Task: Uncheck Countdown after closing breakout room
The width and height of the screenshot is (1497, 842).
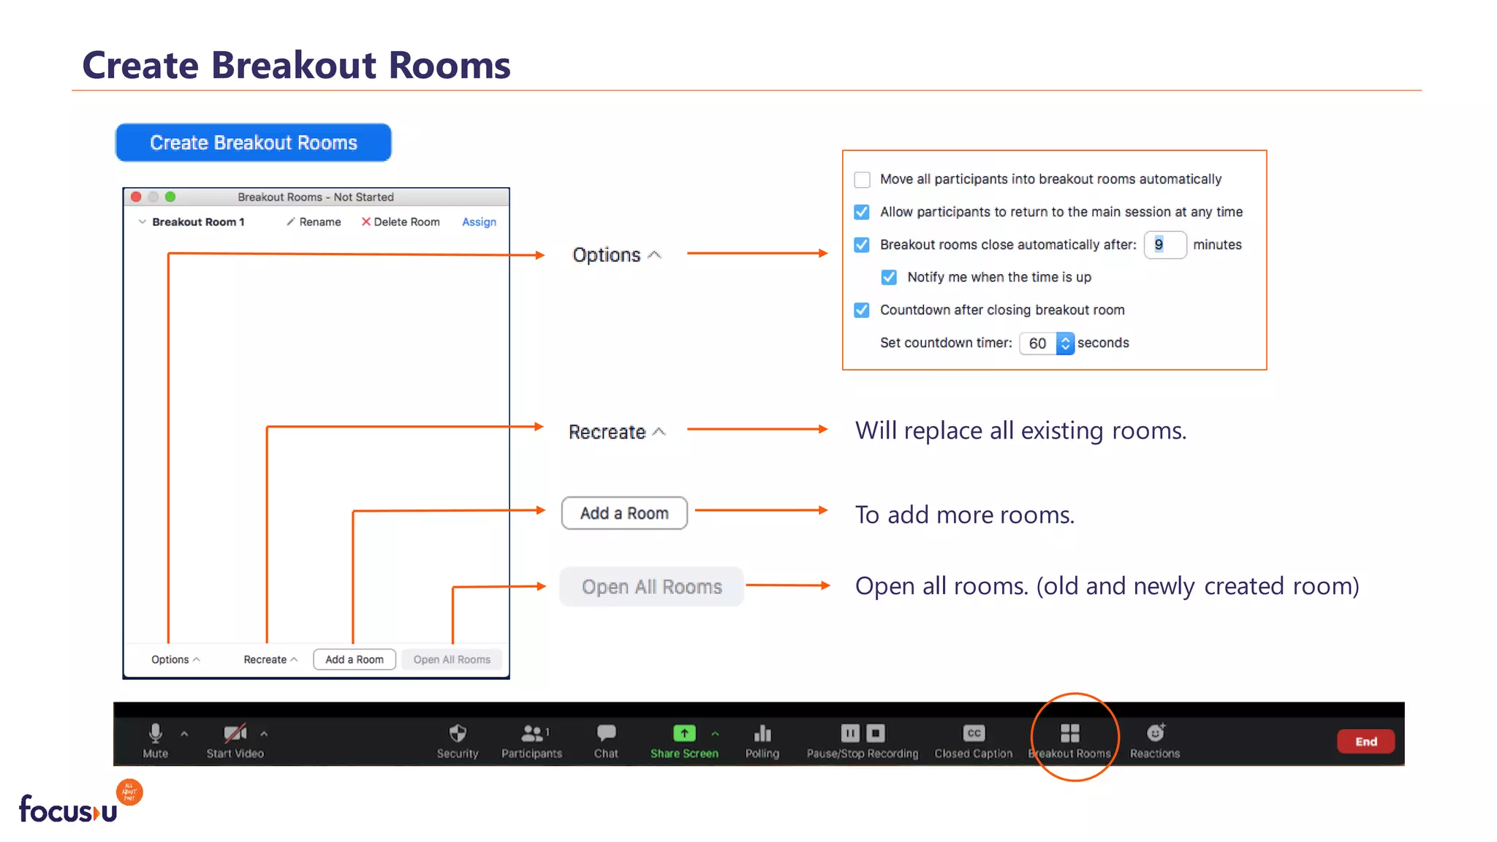Action: [x=863, y=310]
